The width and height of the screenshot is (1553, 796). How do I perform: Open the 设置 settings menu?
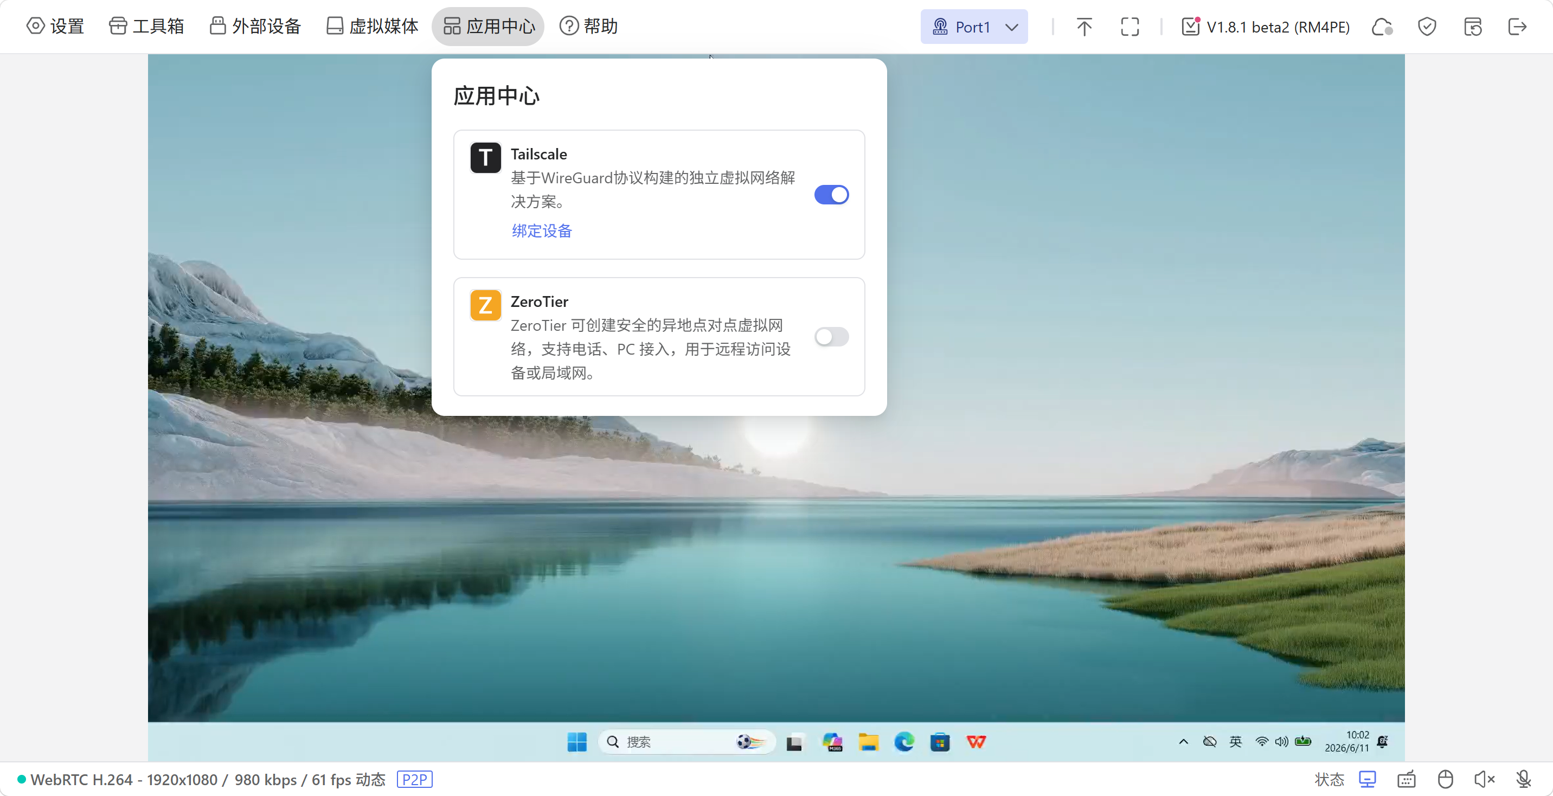pyautogui.click(x=55, y=27)
